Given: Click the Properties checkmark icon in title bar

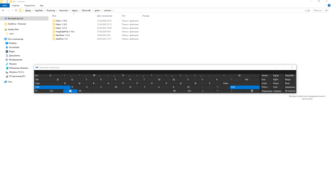Looking at the screenshot, I should click(7, 1).
